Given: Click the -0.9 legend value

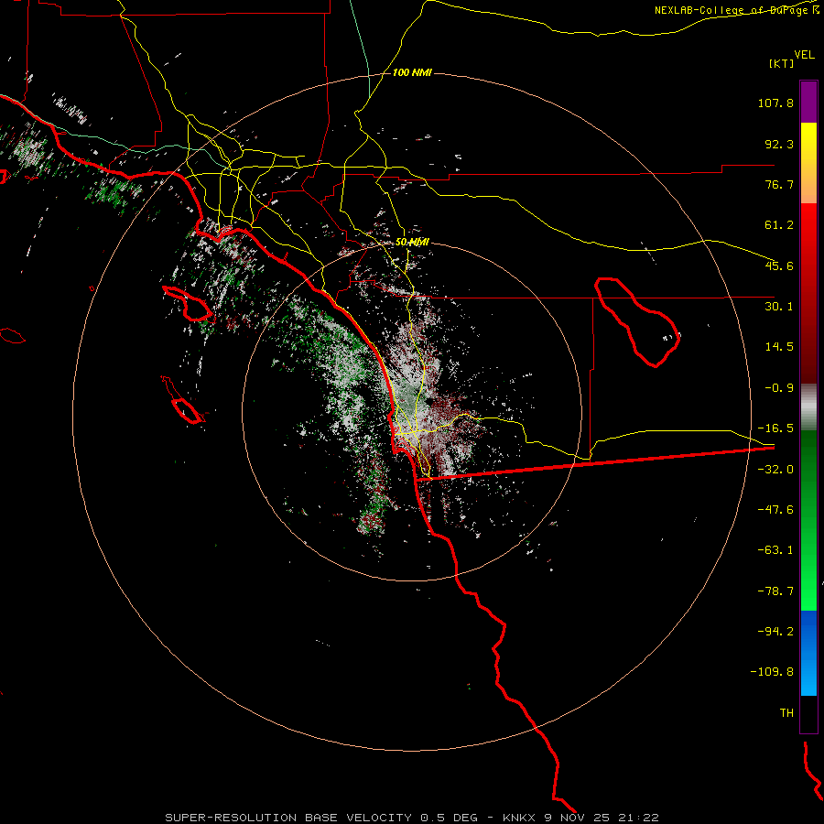Looking at the screenshot, I should (x=779, y=388).
